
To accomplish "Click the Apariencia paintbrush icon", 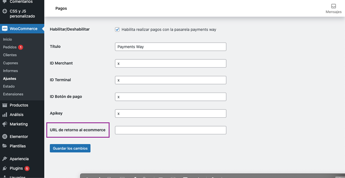I will 5,159.
